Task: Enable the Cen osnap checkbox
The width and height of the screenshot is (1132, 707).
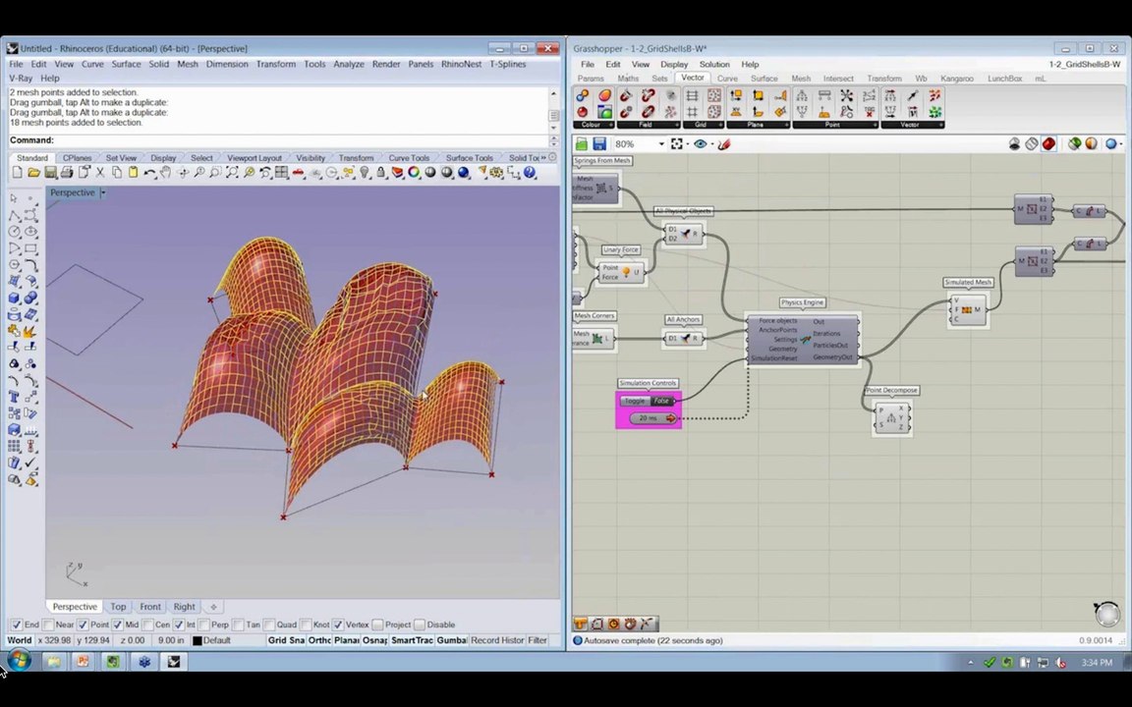Action: pos(147,625)
